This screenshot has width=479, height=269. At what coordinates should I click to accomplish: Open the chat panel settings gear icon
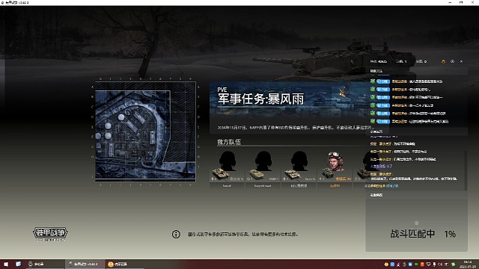452,61
